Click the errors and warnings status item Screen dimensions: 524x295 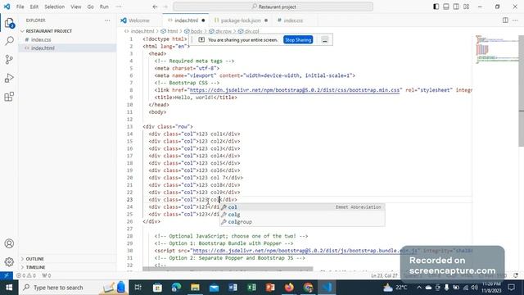click(26, 275)
